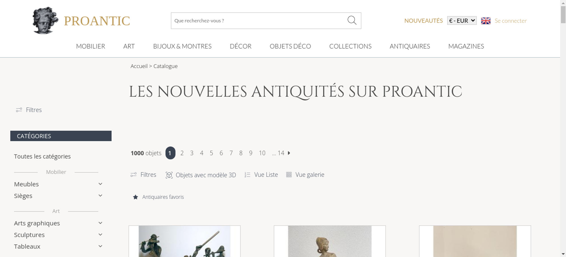
Task: Click the Se connecter link
Action: pos(511,21)
